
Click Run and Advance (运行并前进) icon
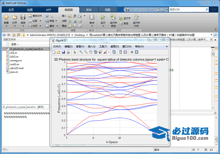point(113,17)
